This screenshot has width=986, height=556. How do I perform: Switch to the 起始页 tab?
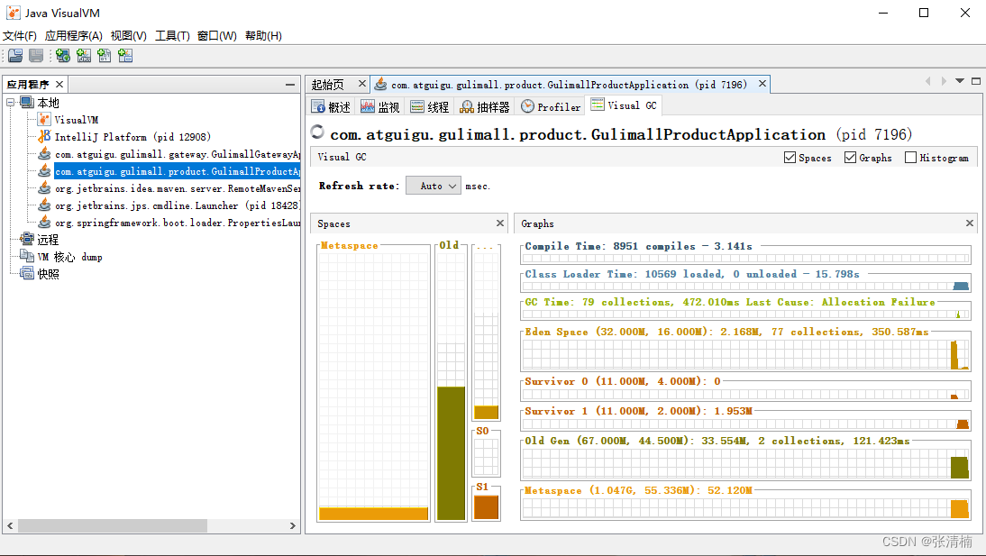pyautogui.click(x=328, y=85)
